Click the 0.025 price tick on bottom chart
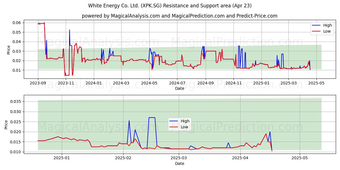The height and width of the screenshot is (170, 340). click(x=16, y=122)
